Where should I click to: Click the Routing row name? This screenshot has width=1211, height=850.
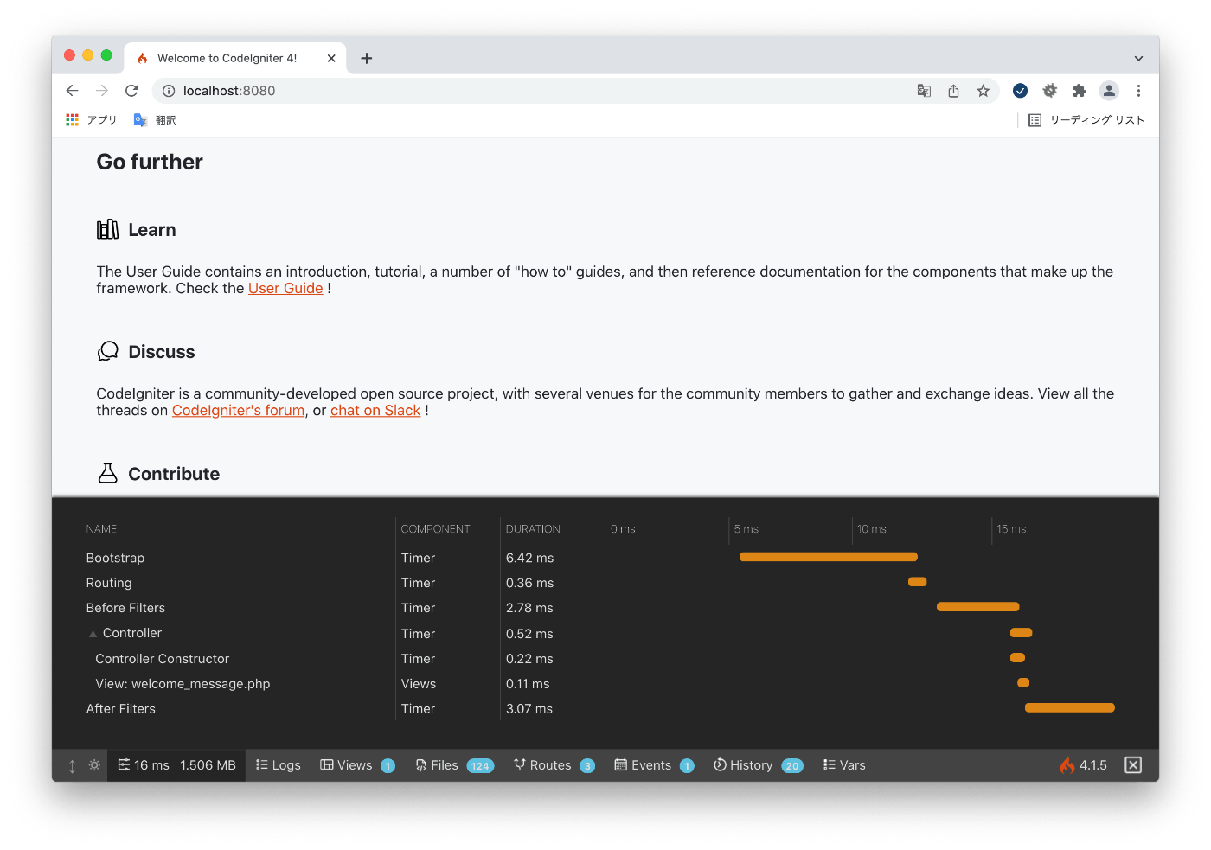pos(109,584)
